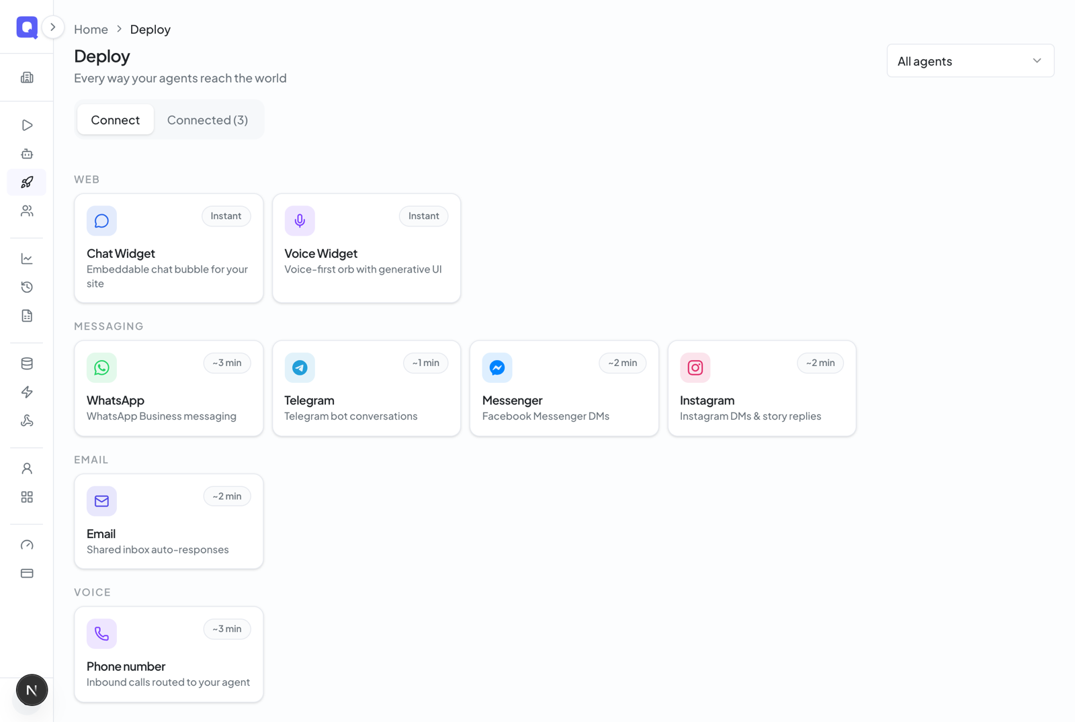This screenshot has height=722, width=1075.
Task: Open the credit card billing icon
Action: click(27, 573)
